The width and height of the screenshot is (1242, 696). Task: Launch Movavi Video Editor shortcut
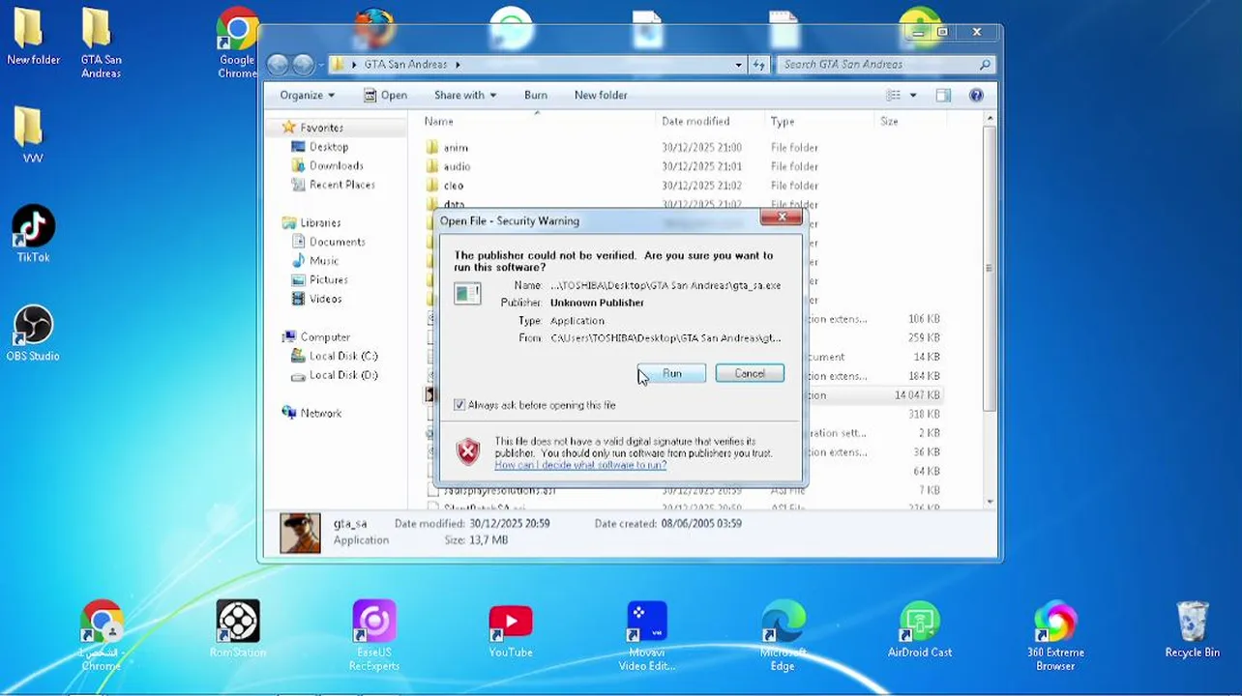point(646,635)
